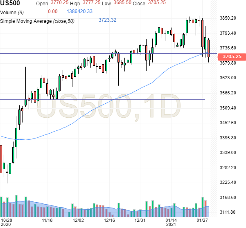246x228 pixels.
Task: Click the US500 symbol title
Action: point(11,3)
